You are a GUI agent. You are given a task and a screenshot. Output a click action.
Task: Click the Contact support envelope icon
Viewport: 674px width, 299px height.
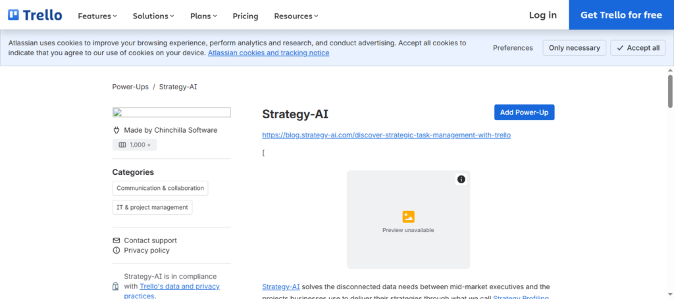[116, 241]
